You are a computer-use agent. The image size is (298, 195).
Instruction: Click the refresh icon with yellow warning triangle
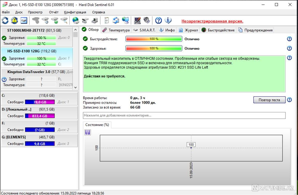tap(14, 20)
